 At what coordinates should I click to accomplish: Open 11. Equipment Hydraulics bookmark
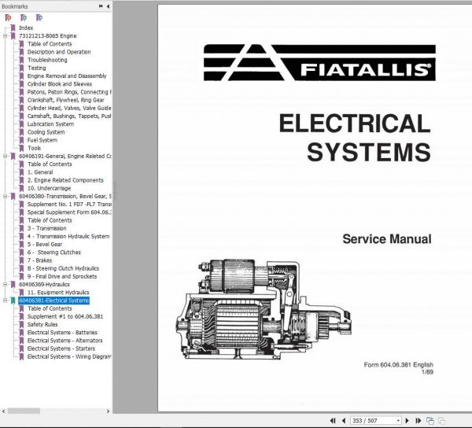[x=58, y=293]
